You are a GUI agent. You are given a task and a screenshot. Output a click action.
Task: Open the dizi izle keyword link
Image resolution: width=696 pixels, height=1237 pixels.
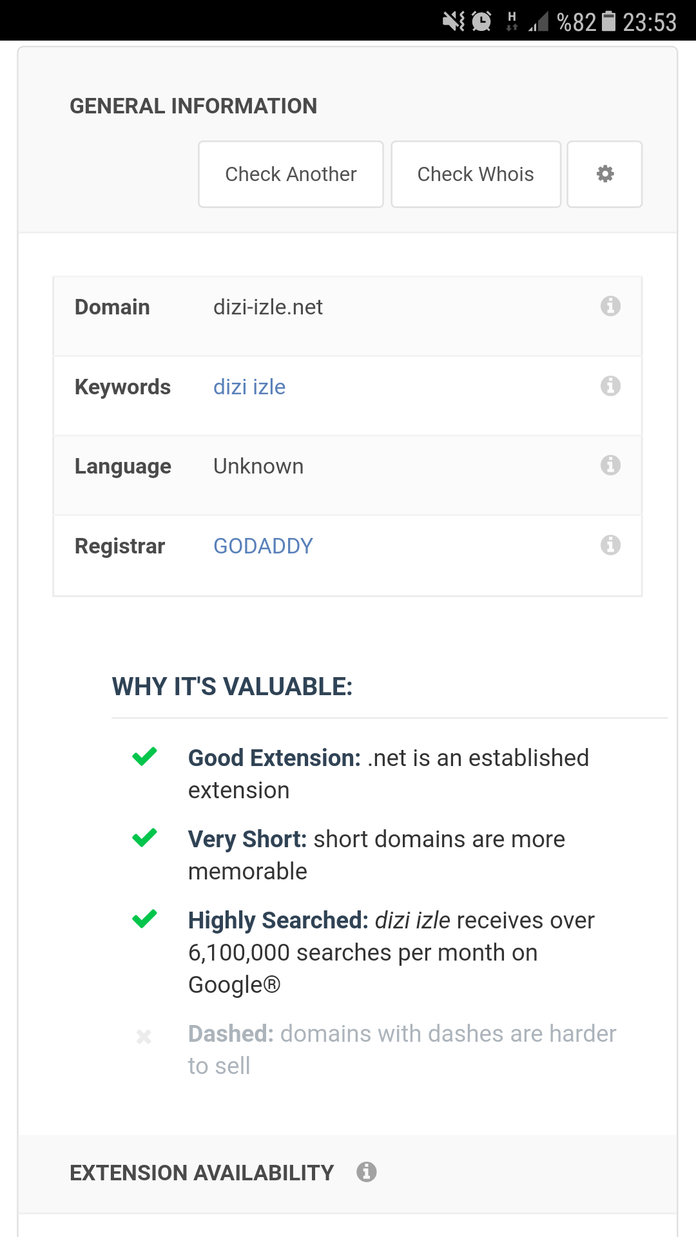click(x=249, y=387)
